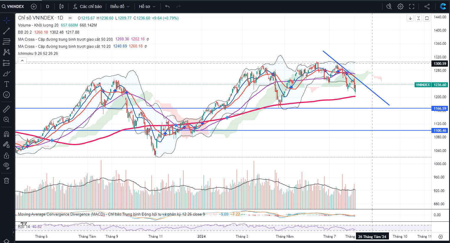Open the horizontal lines and Fibonacci tools
Viewport: 450px width, 243px height.
pyautogui.click(x=6, y=41)
